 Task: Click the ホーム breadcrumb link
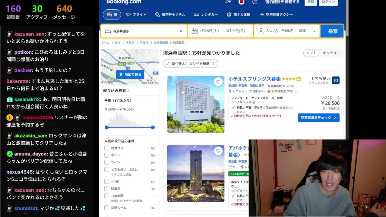105,43
